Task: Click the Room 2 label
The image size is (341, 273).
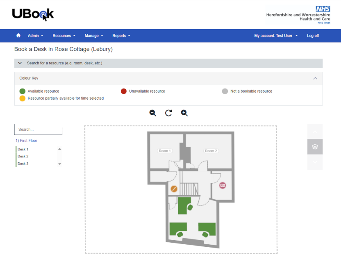Action: pyautogui.click(x=211, y=151)
